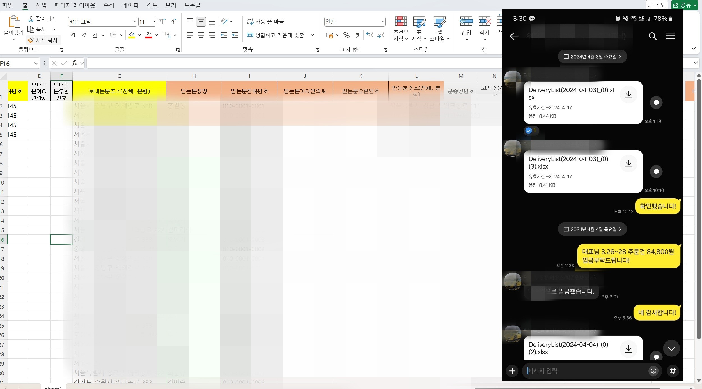
Task: Open the chat hamburger menu
Action: (x=670, y=36)
